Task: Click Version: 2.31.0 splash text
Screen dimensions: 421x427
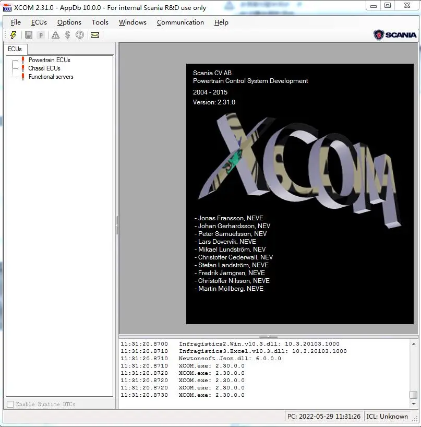Action: [214, 102]
